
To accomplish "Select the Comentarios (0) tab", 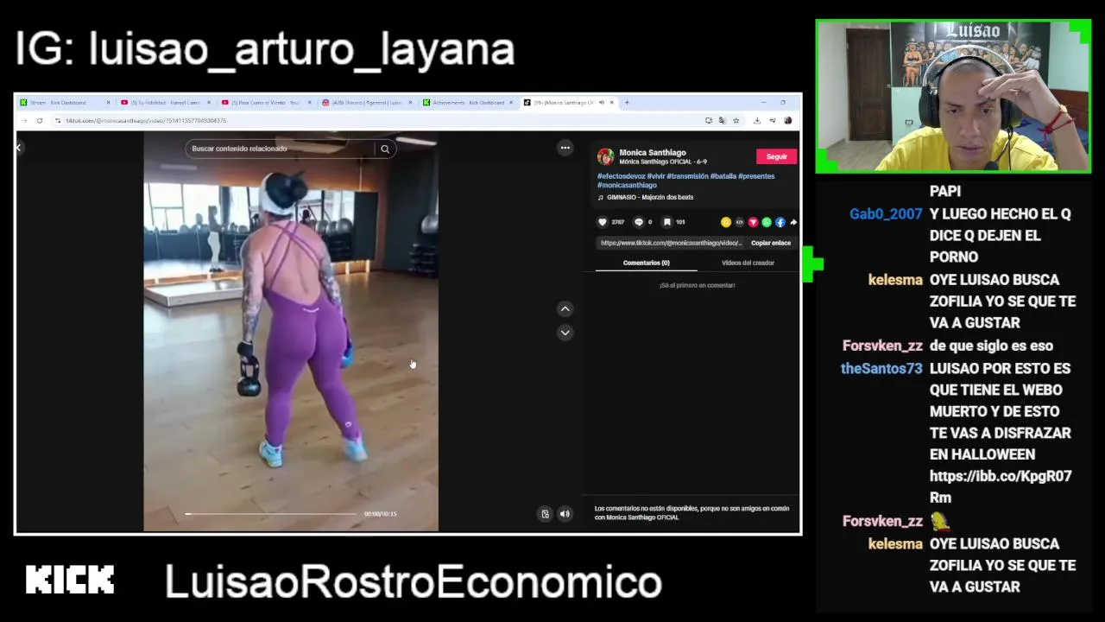I will (x=647, y=263).
